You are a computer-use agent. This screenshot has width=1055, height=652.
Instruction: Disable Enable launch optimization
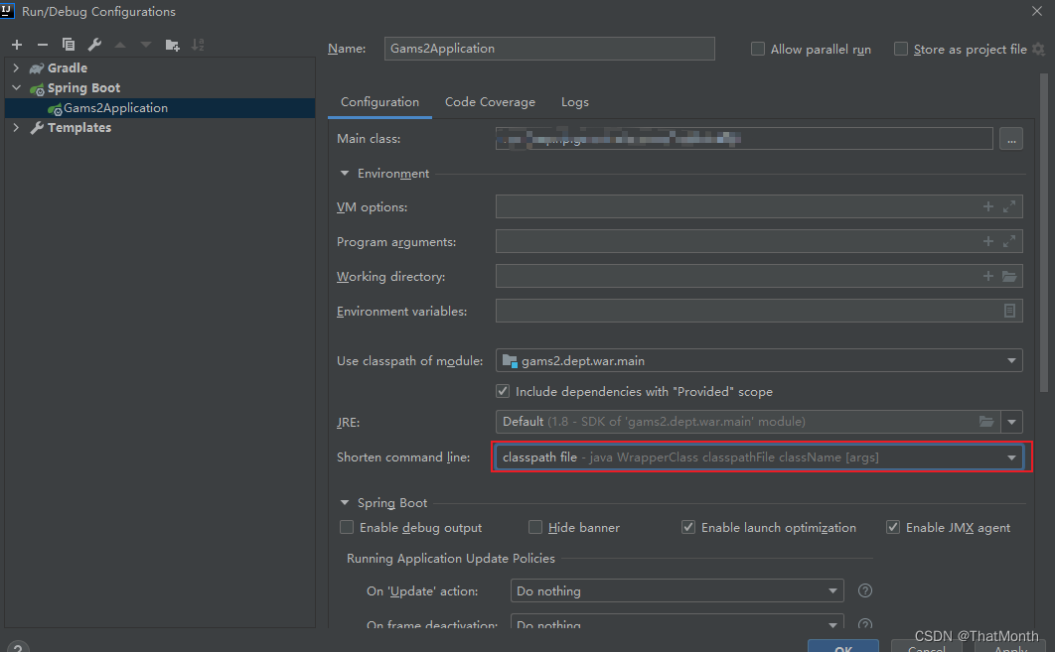tap(688, 528)
